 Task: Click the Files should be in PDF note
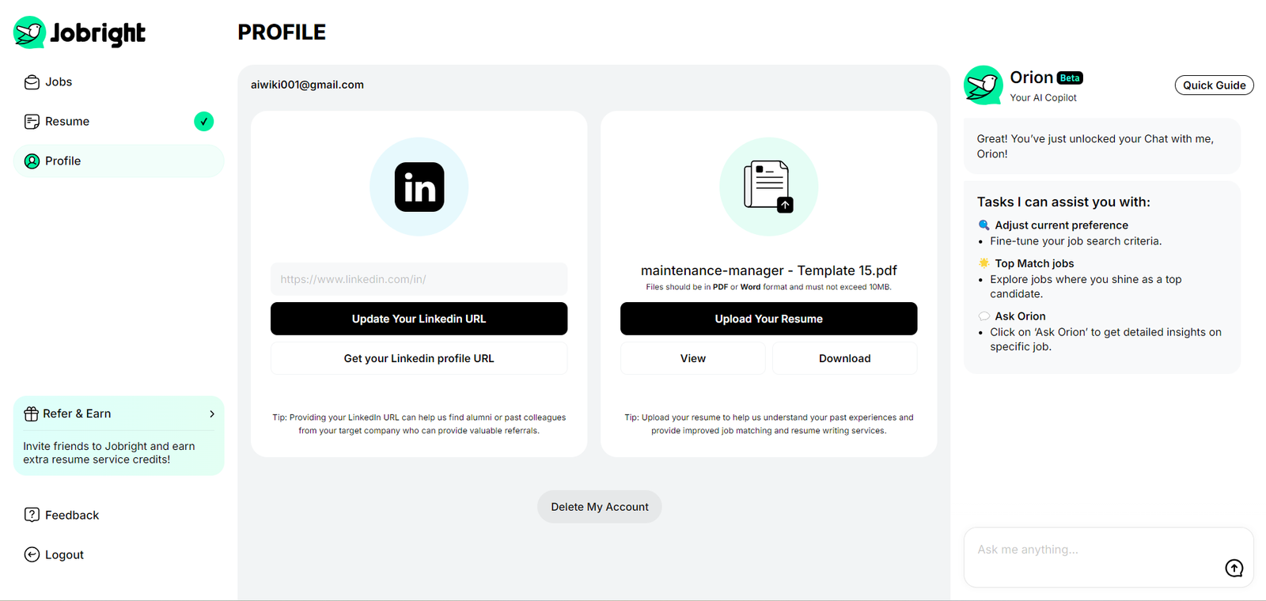(768, 287)
